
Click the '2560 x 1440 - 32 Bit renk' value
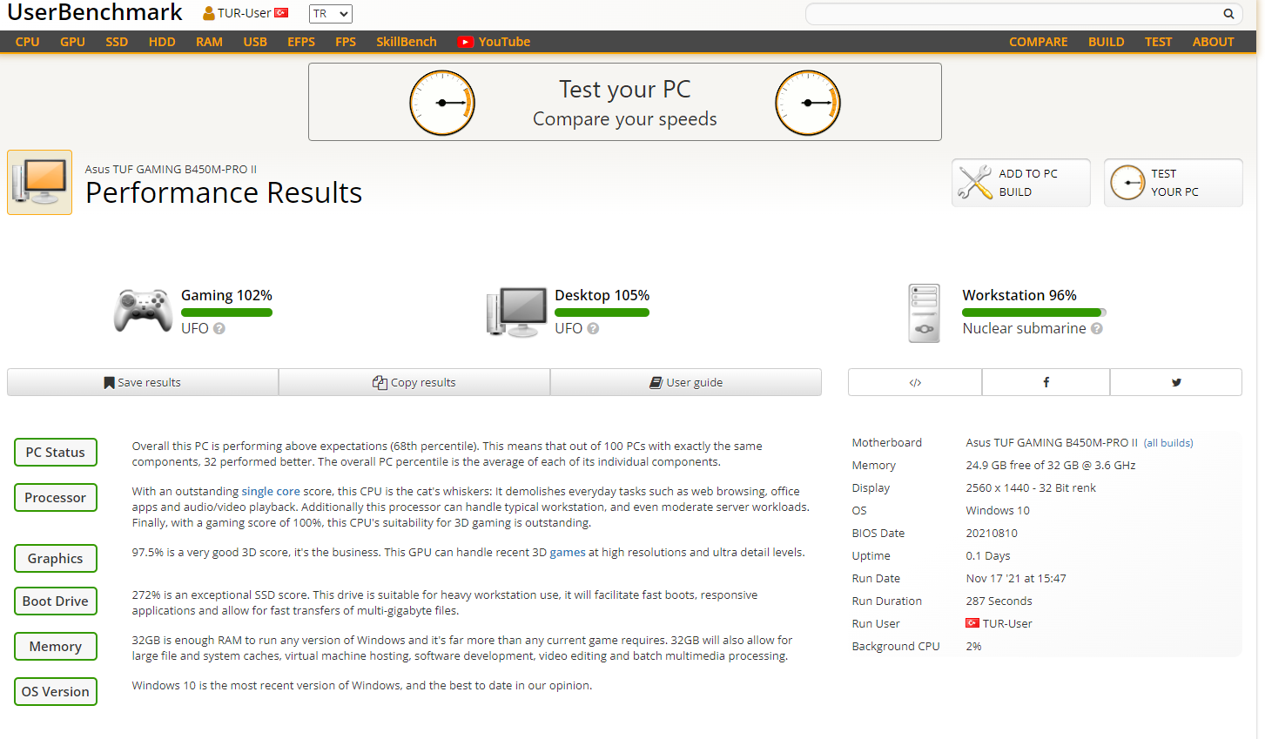point(1031,488)
